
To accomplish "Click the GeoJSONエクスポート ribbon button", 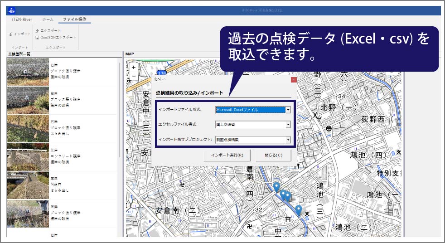I will 56,37.
